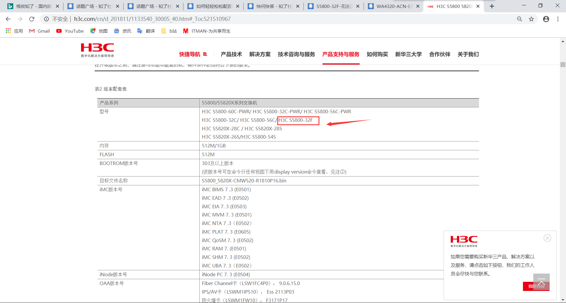Click the iNode PC 7.3 (E0504) value
566x303 pixels.
click(226, 274)
